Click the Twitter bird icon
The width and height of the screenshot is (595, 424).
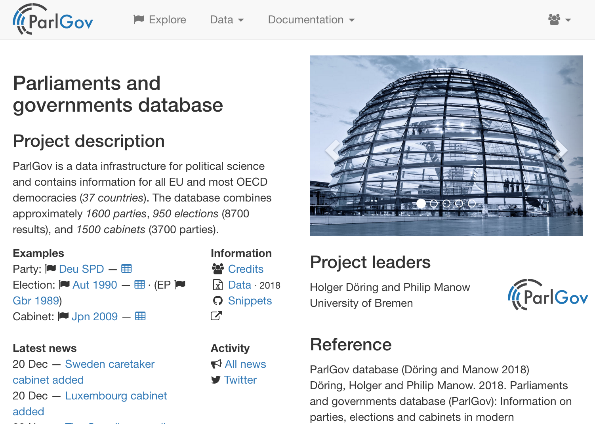pyautogui.click(x=216, y=380)
